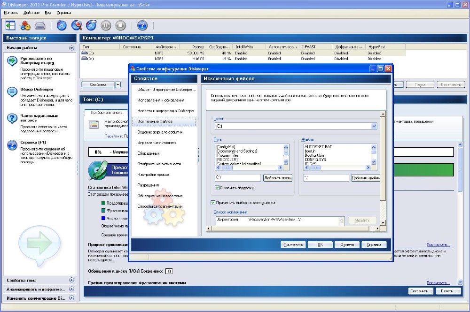Viewport: 470px width, 312px height.
Task: Select [Program Files] in the Путь list
Action: [228, 155]
